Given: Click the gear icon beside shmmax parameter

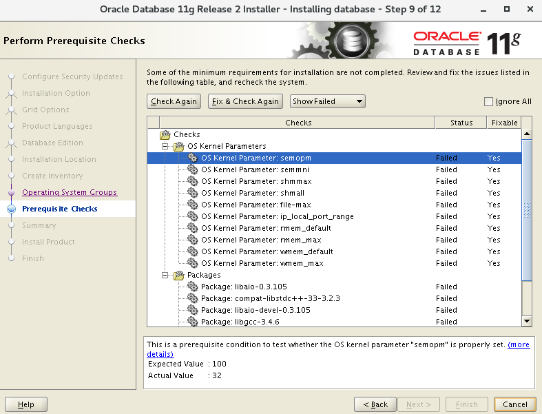Looking at the screenshot, I should pyautogui.click(x=193, y=181).
